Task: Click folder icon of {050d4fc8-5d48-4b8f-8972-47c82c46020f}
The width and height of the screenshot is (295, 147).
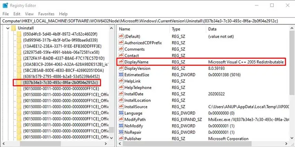Action: pos(19,34)
